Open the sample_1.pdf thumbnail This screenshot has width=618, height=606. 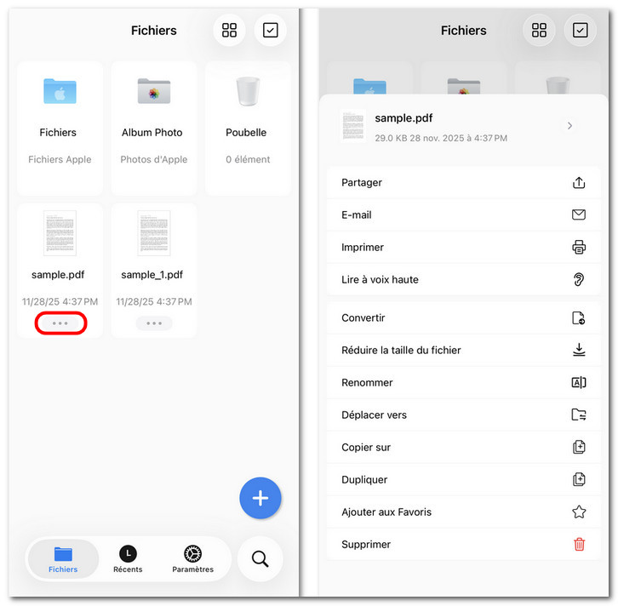pos(154,233)
